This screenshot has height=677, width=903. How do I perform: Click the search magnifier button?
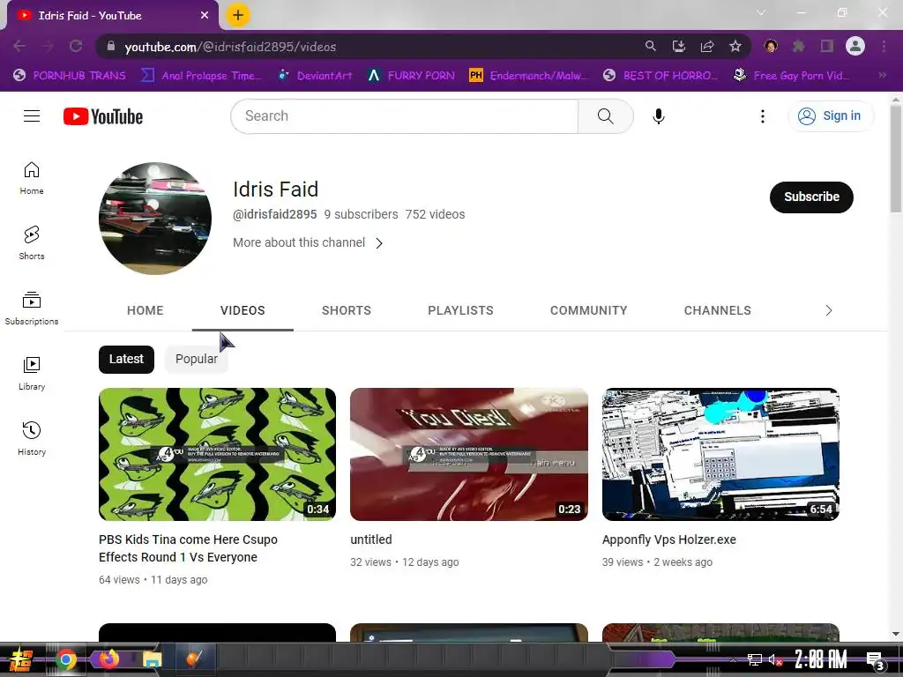[605, 116]
